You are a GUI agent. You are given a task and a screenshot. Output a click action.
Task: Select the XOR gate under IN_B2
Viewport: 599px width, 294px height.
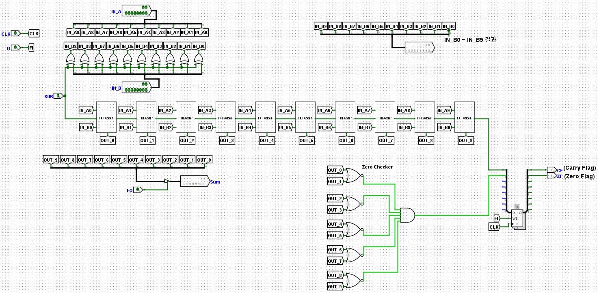click(170, 59)
